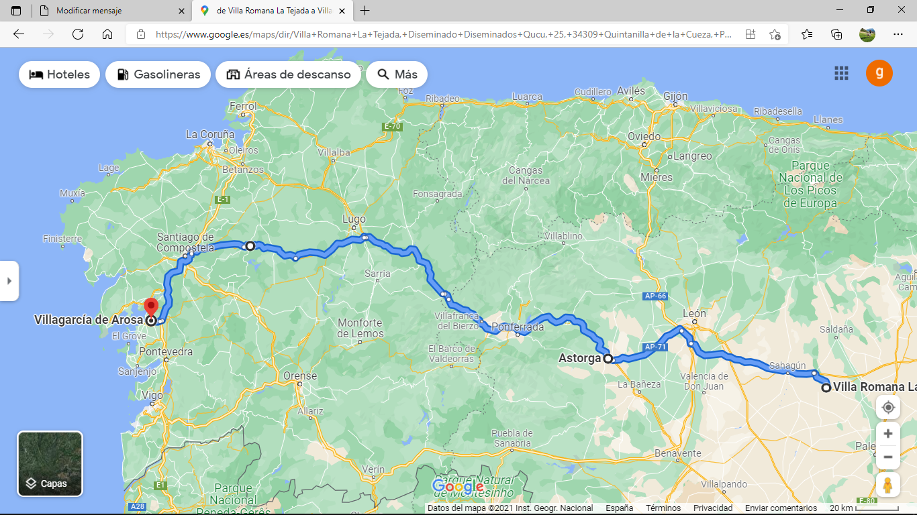Screen dimensions: 917x515
Task: Show Gasolineras on the map
Action: 158,74
